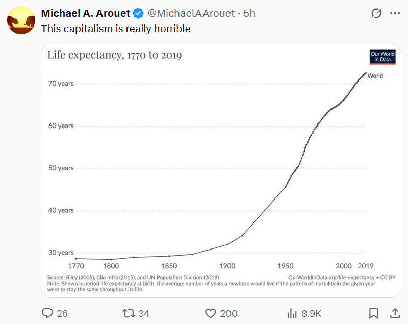
Task: Bookmark this post
Action: (x=374, y=313)
